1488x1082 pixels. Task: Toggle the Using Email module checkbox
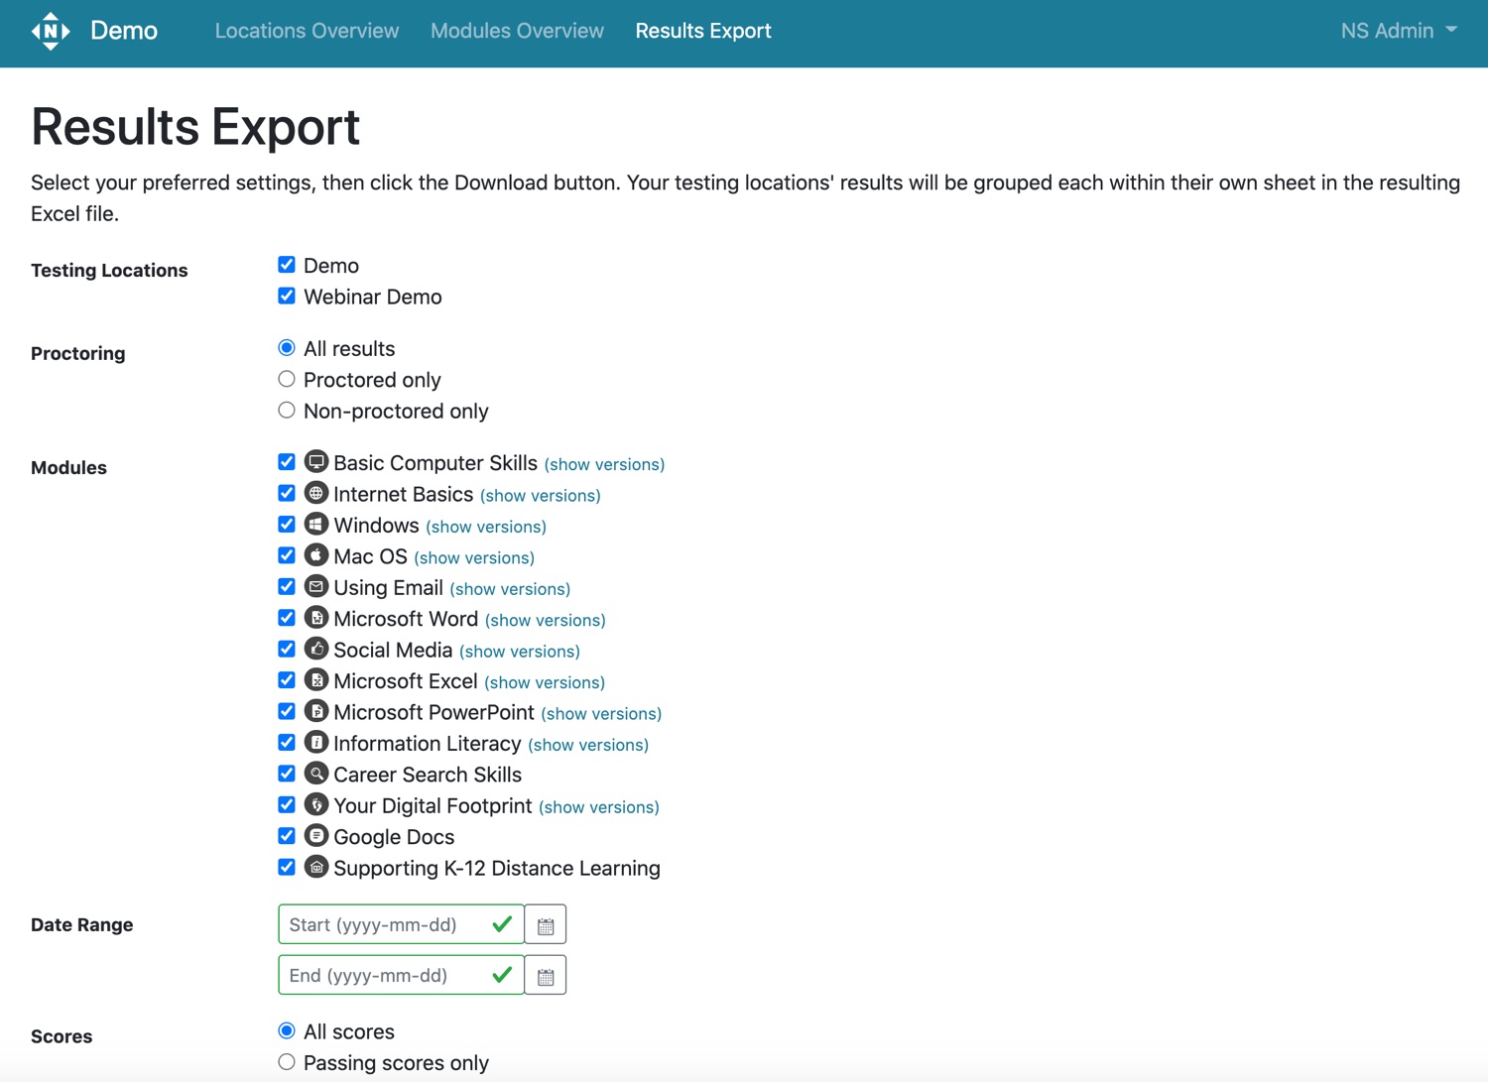point(287,586)
